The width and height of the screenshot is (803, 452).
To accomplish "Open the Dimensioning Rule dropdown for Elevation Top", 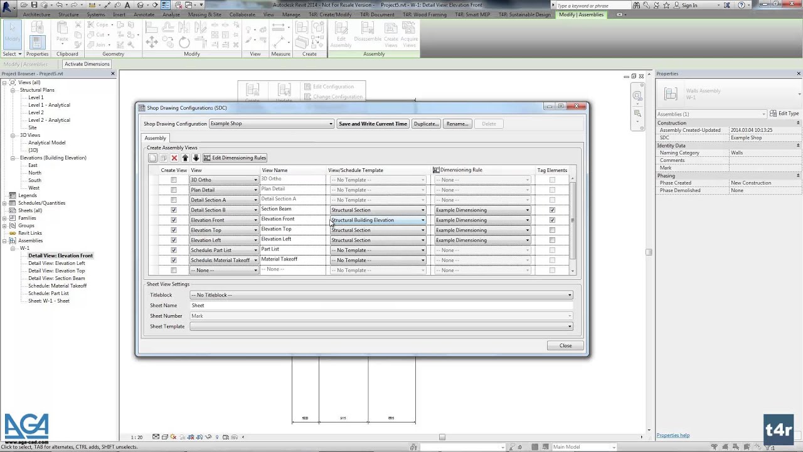I will 482,230.
